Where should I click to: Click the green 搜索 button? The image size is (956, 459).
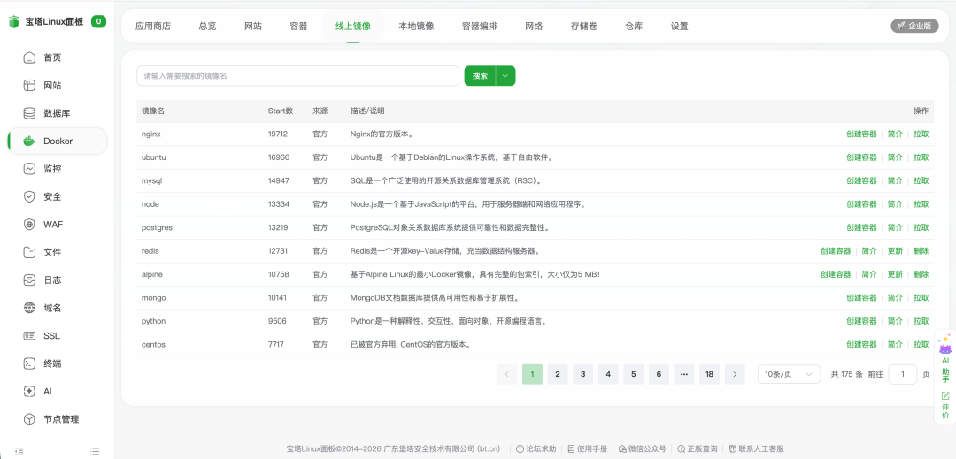481,76
